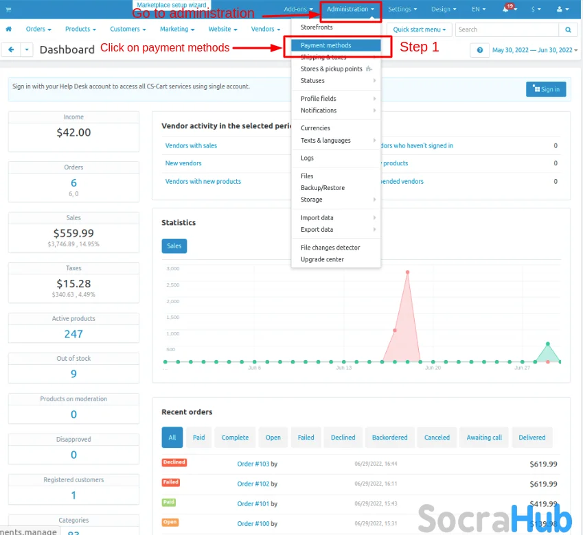Click the Sign in button

tap(546, 89)
